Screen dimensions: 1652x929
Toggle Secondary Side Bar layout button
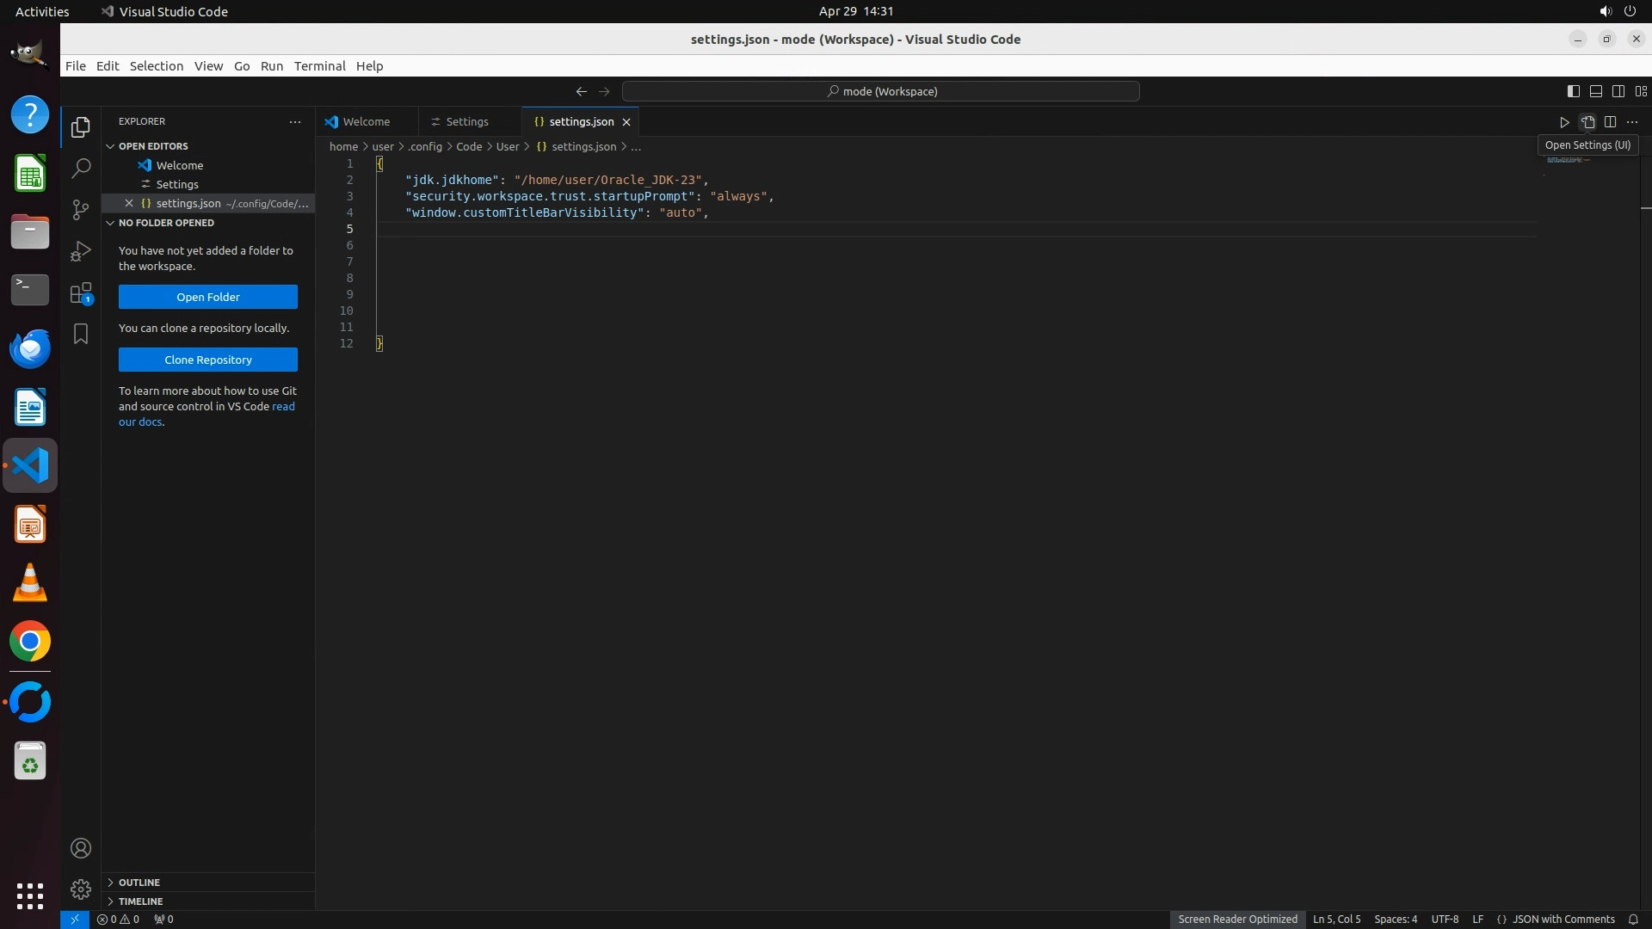[x=1618, y=91]
